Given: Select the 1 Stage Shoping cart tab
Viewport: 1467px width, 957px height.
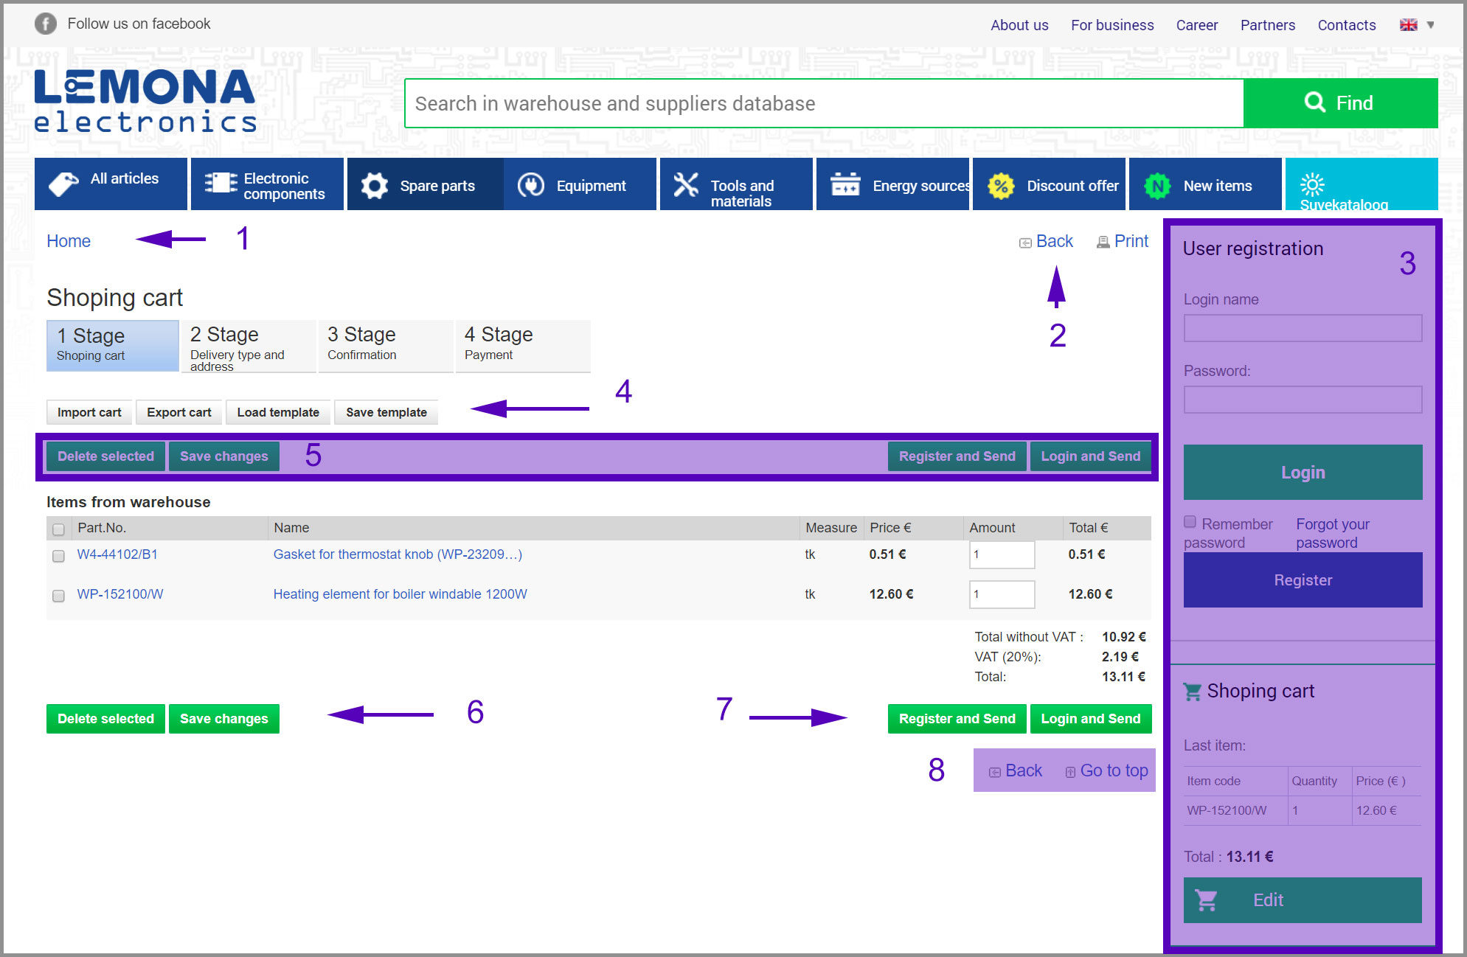Looking at the screenshot, I should point(113,345).
